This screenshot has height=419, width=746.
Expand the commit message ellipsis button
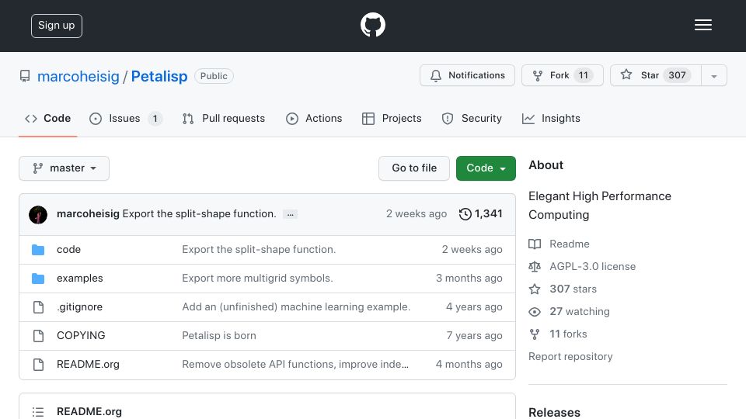tap(290, 214)
